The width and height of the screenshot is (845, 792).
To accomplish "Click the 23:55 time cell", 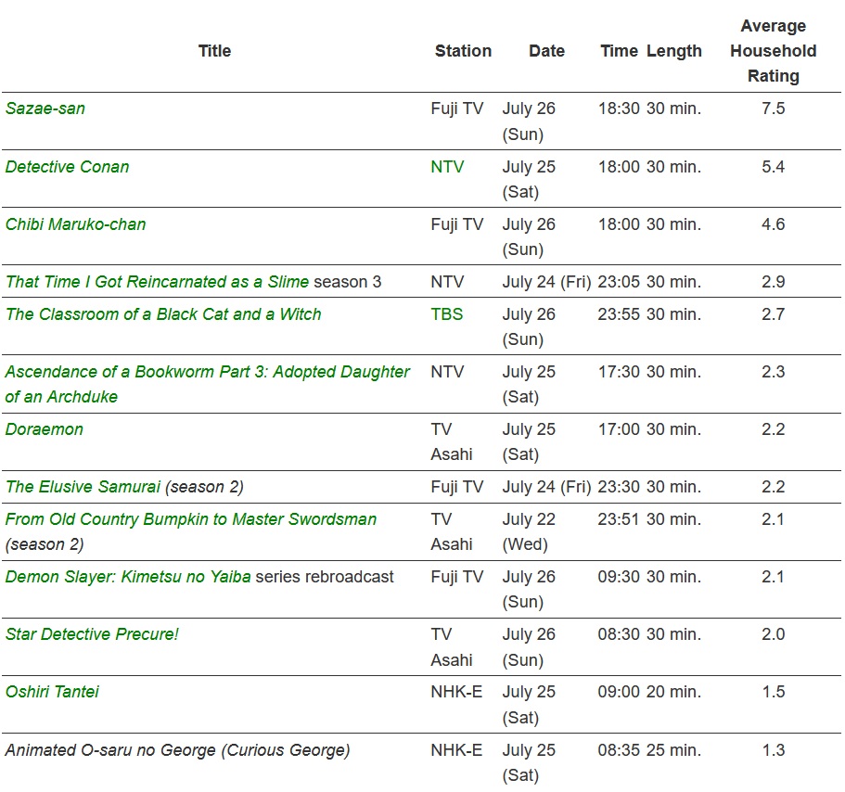I will 619,314.
